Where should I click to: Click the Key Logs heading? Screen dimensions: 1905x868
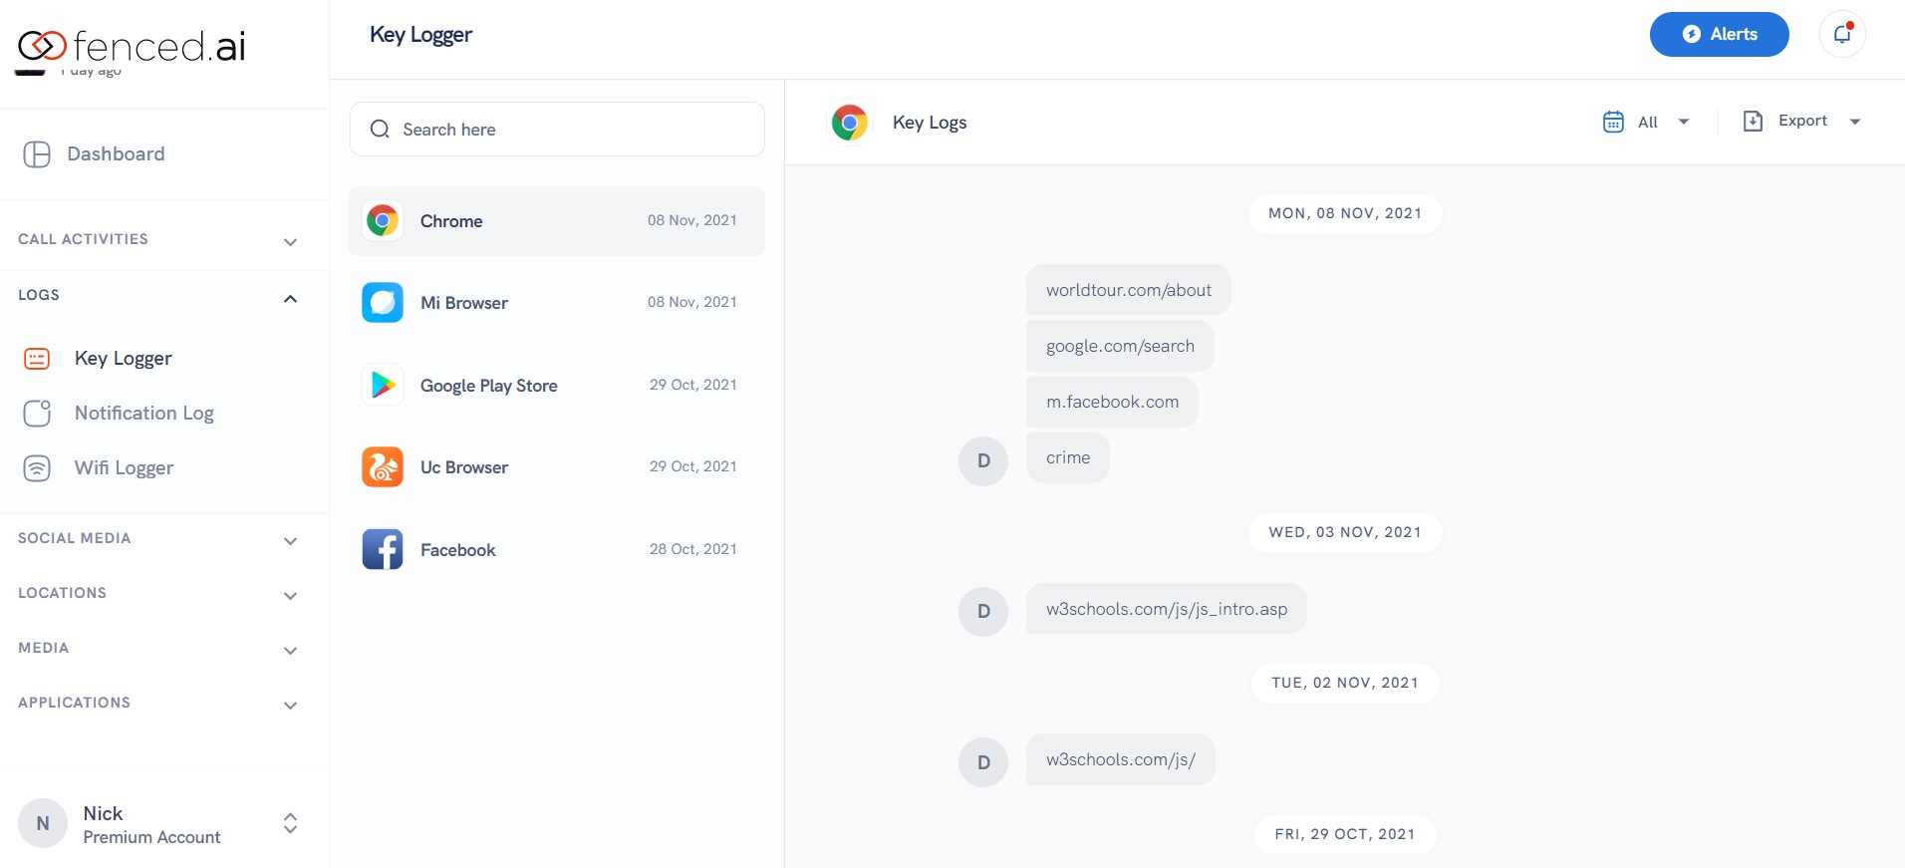click(x=930, y=123)
